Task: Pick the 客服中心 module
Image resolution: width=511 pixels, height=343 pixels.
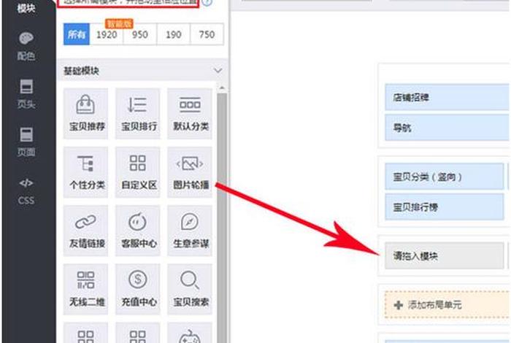Action: coord(138,231)
